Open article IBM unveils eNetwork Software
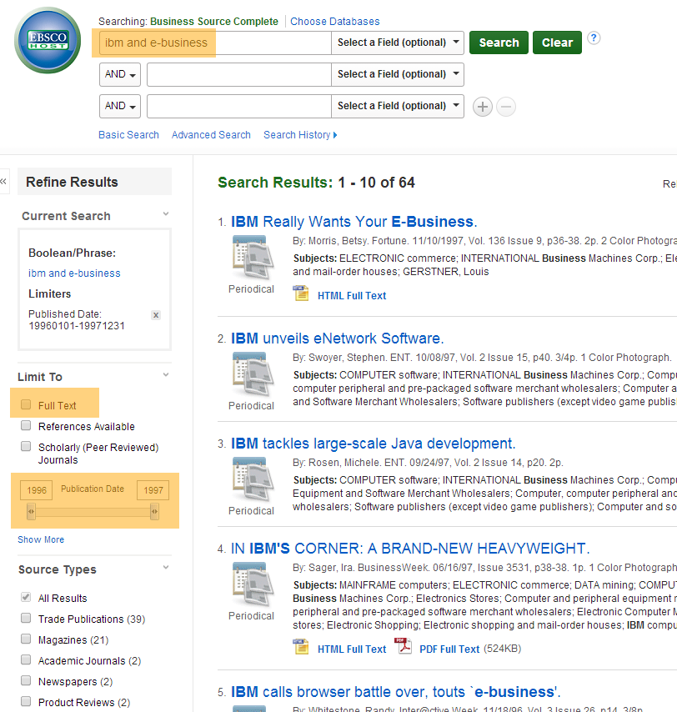677x712 pixels. pos(338,338)
